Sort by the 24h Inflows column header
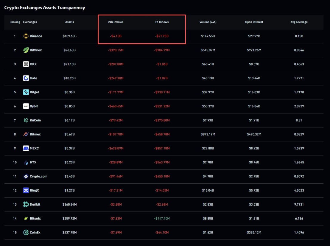Image resolution: width=330 pixels, height=246 pixels. 116,22
